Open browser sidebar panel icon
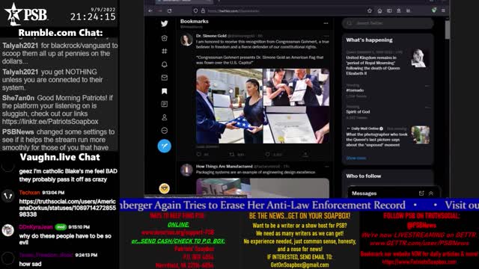The image size is (479, 269). pyautogui.click(x=389, y=10)
